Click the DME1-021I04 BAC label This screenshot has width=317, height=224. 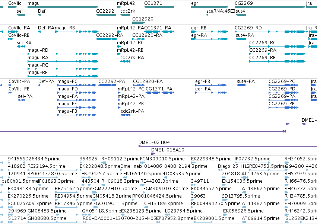[x=154, y=143]
